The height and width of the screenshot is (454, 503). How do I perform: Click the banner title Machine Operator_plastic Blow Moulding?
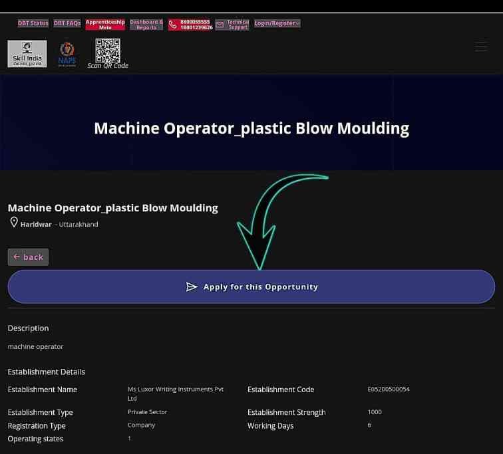coord(251,128)
